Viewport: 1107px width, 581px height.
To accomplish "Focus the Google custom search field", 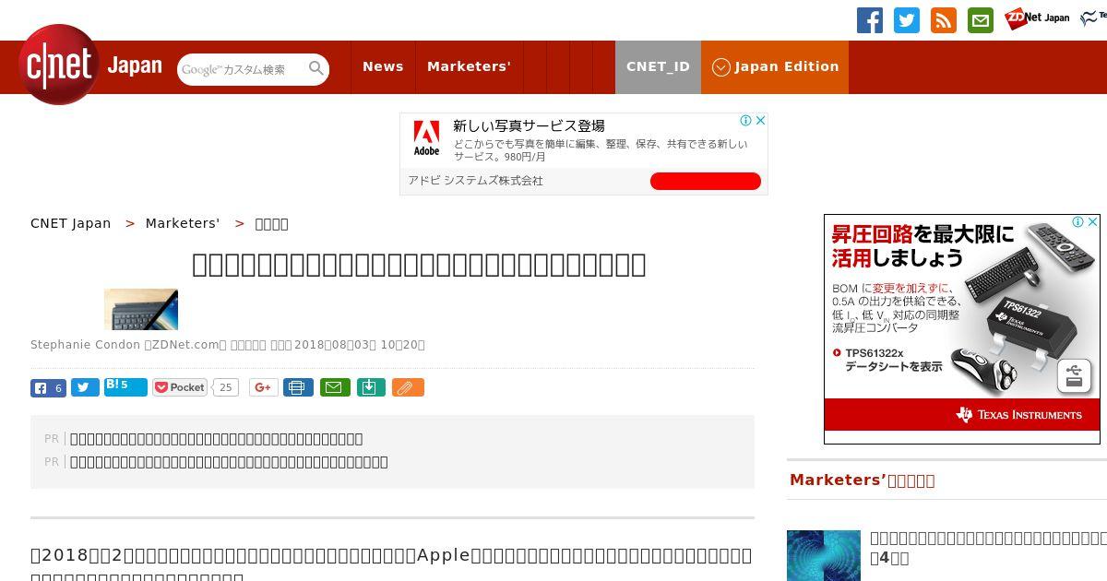I will coord(243,69).
